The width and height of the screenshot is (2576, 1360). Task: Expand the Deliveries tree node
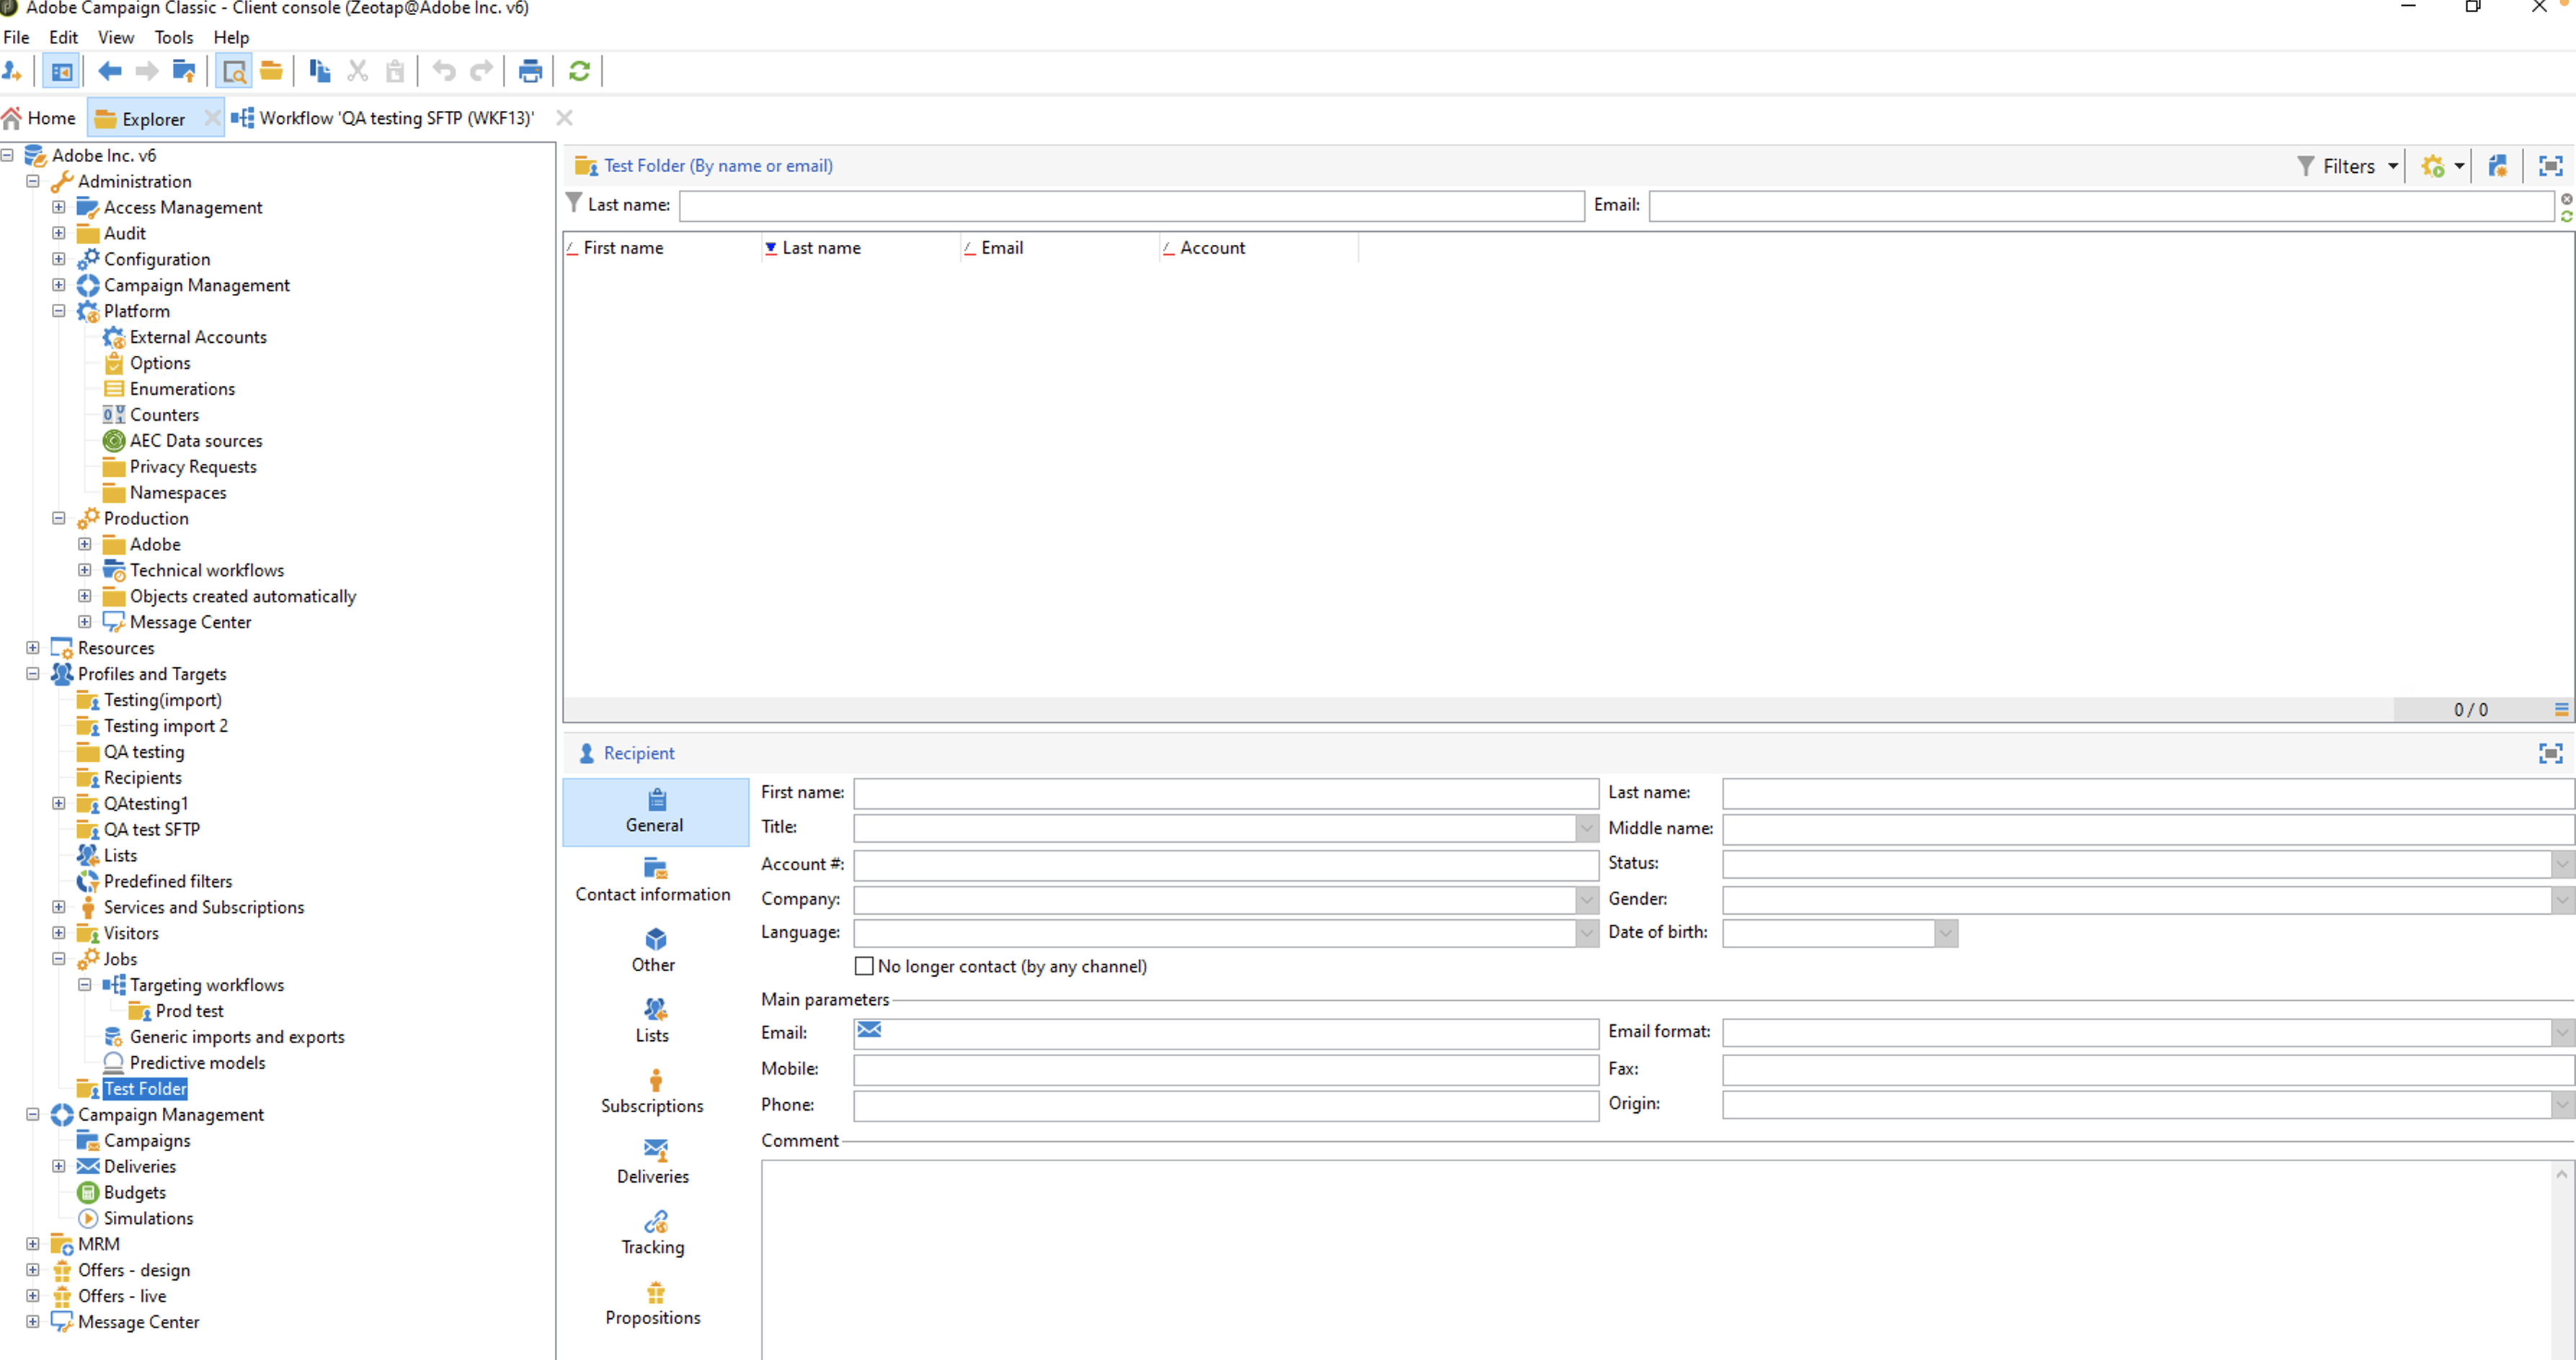click(59, 1166)
